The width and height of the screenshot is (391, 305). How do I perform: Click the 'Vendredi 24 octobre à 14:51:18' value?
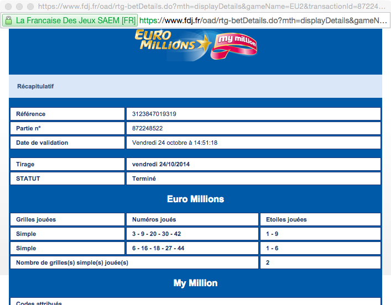(175, 143)
